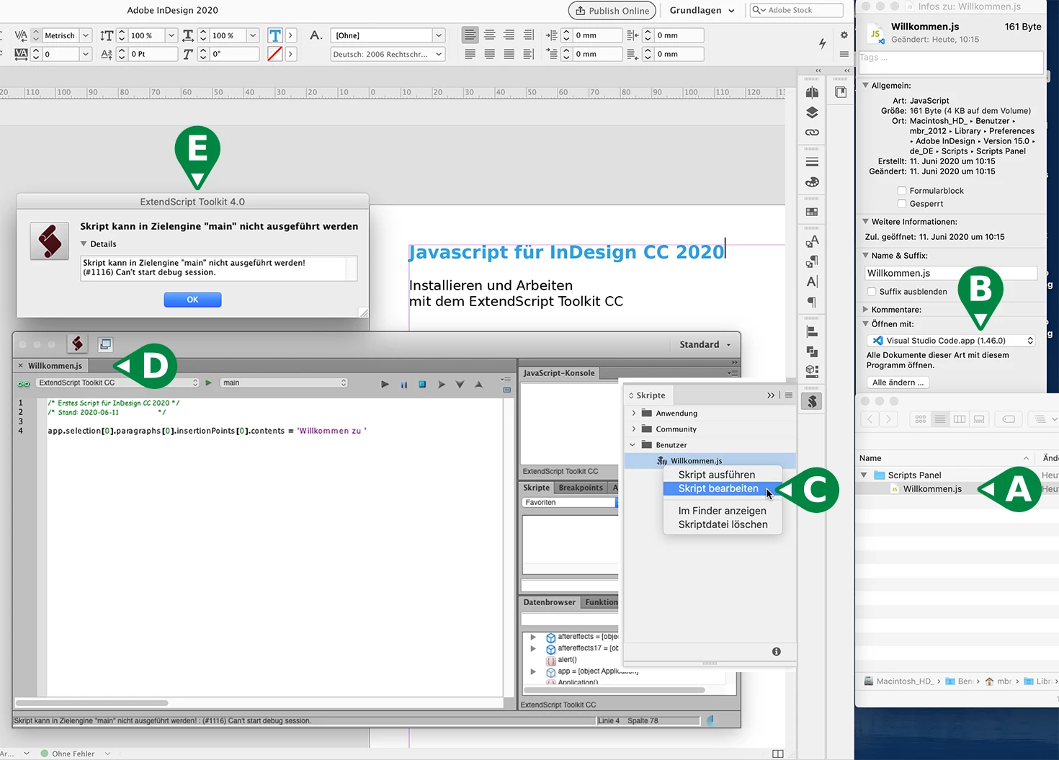The height and width of the screenshot is (760, 1059).
Task: Click the lightning quick apply icon
Action: (822, 43)
